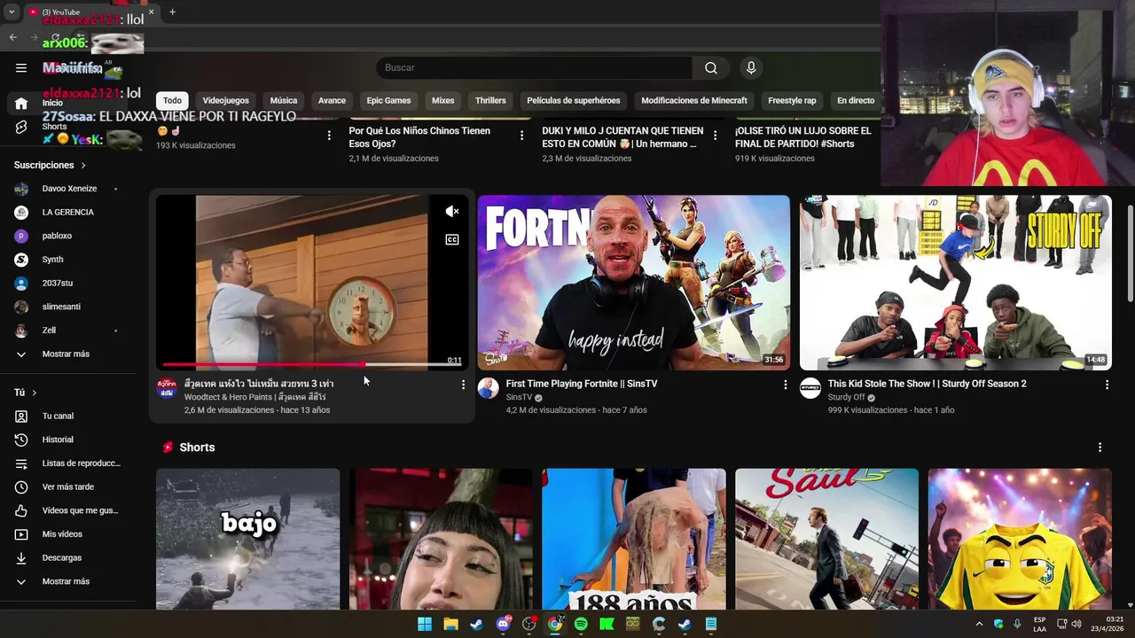Open options for the Duki y Milo J video
This screenshot has height=638, width=1135.
tap(715, 136)
